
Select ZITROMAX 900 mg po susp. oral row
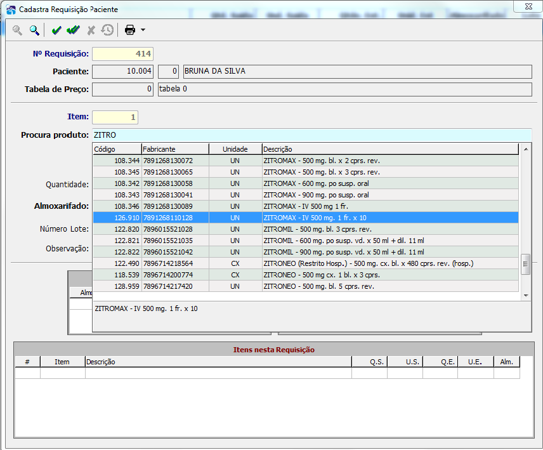click(x=306, y=195)
